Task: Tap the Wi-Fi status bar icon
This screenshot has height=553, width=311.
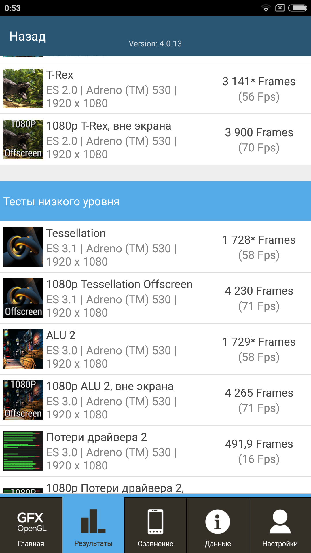Action: (266, 8)
